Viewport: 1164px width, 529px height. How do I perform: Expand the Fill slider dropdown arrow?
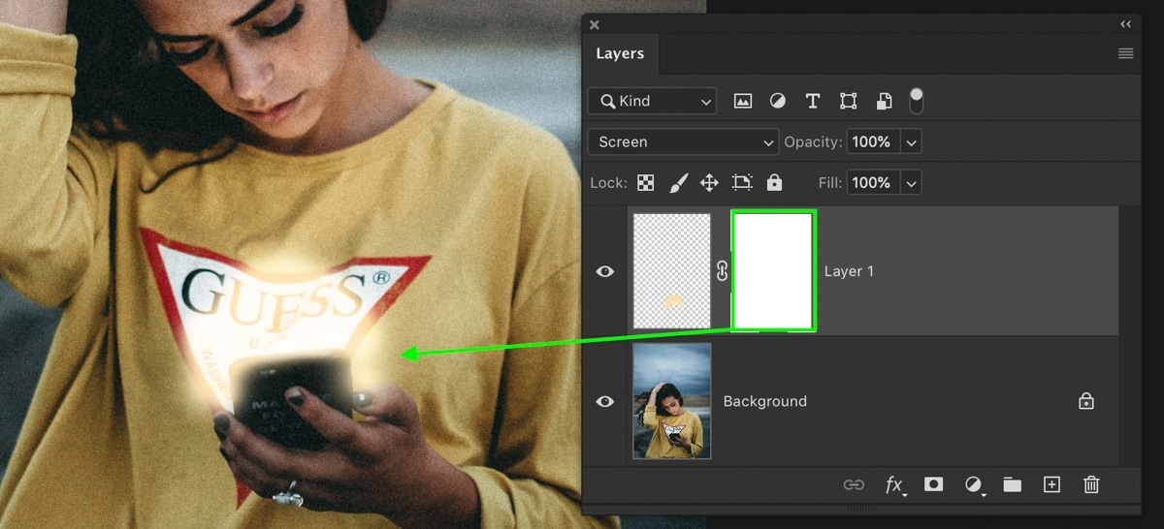(911, 183)
